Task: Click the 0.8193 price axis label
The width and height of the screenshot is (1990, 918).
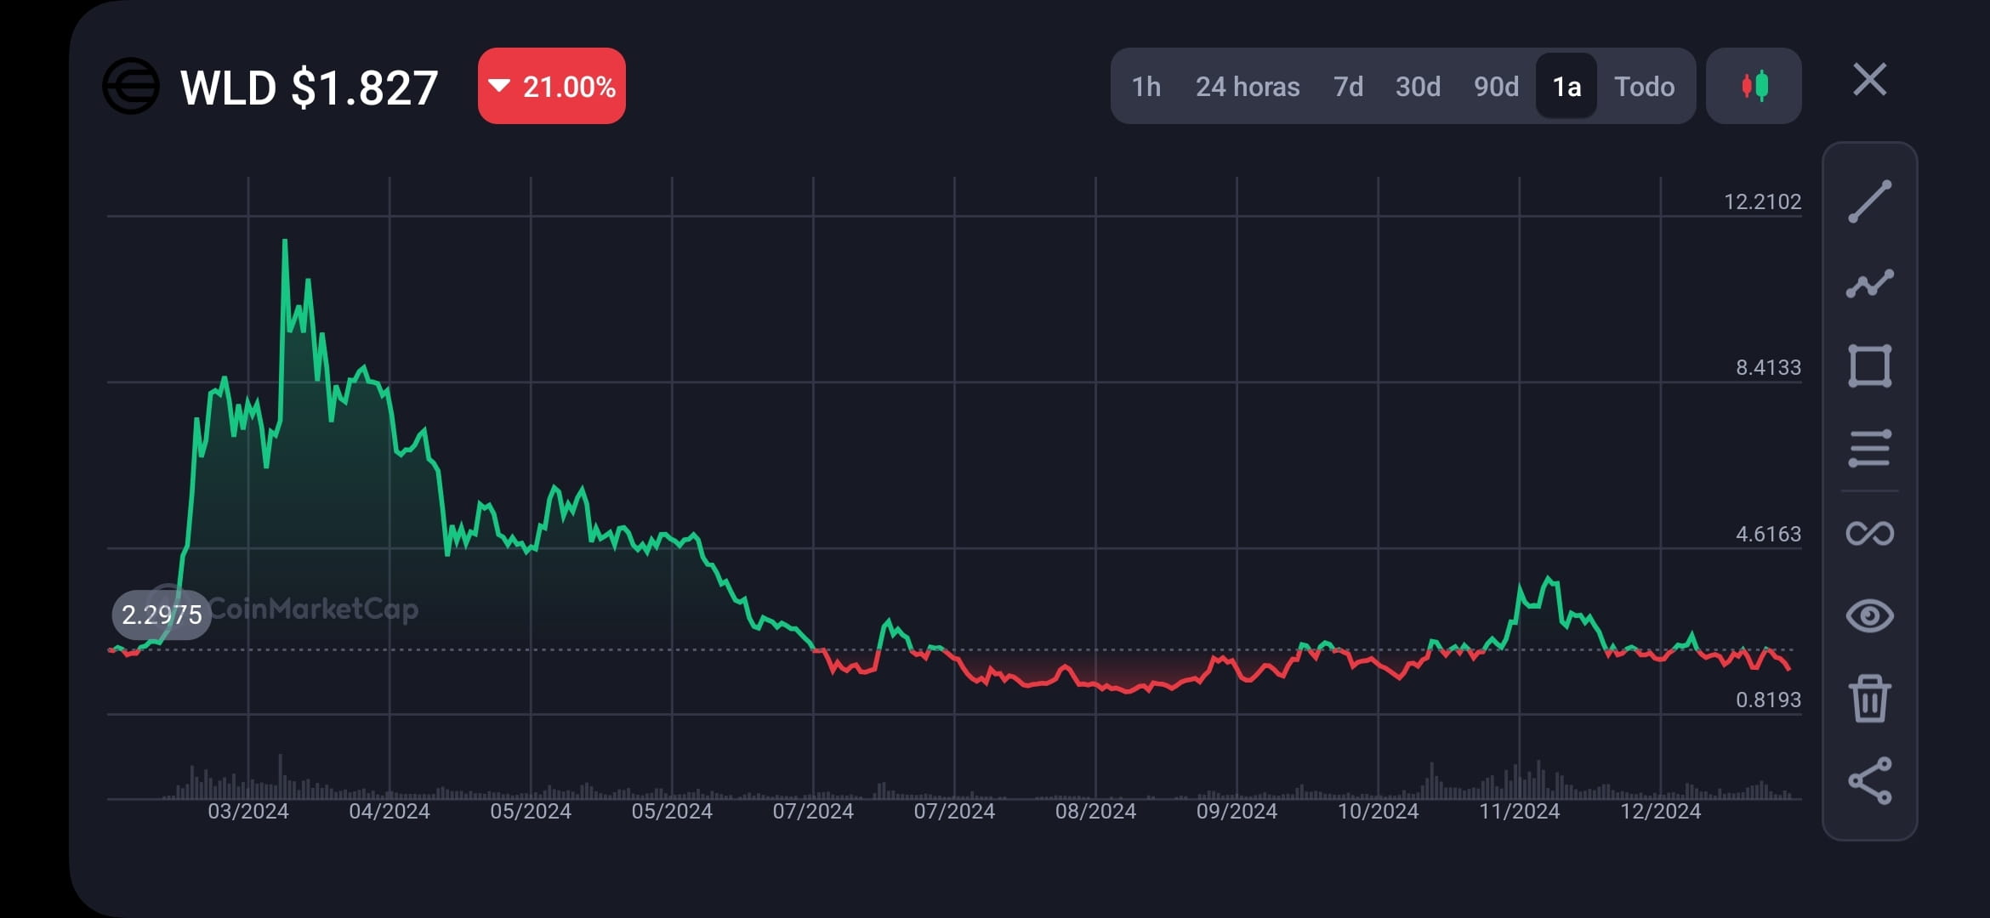Action: (x=1768, y=700)
